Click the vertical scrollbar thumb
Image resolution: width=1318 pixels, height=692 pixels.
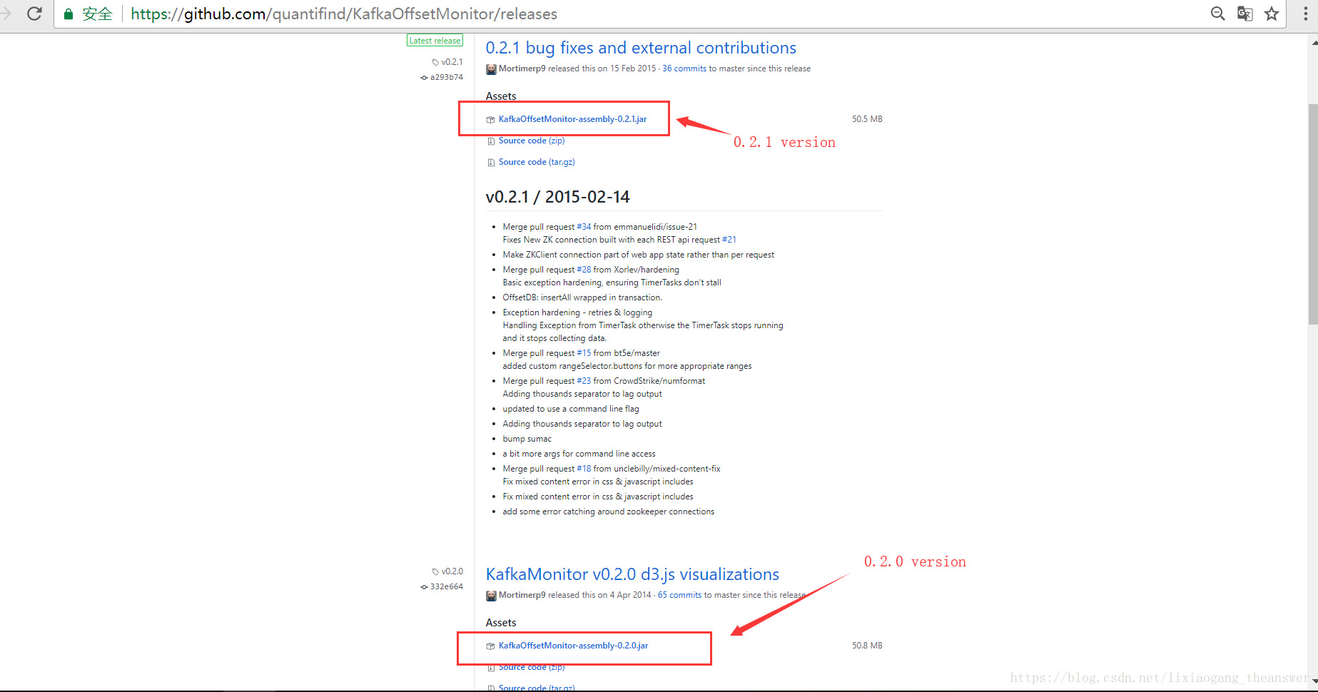pos(1313,214)
